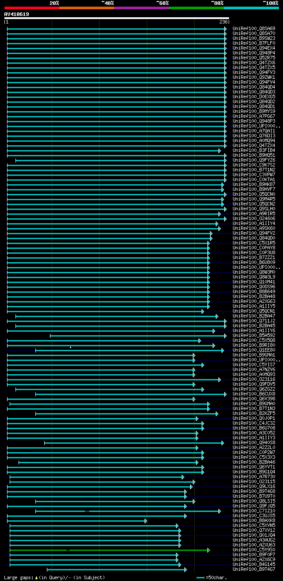Click hit label UniRef100_B7ZZZ1
The height and width of the screenshot is (581, 283).
coord(254,257)
